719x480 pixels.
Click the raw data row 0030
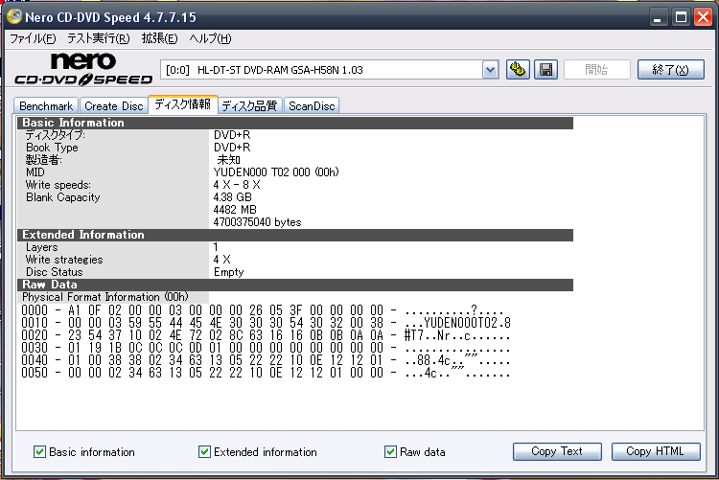click(x=266, y=348)
